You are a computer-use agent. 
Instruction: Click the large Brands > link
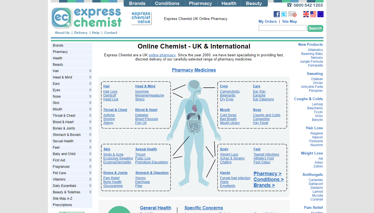(x=264, y=185)
